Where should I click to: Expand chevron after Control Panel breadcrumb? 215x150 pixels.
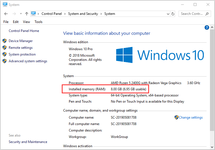coord(65,14)
